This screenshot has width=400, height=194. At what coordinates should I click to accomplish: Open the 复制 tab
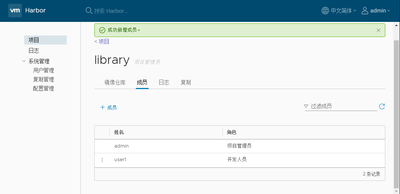pyautogui.click(x=186, y=82)
